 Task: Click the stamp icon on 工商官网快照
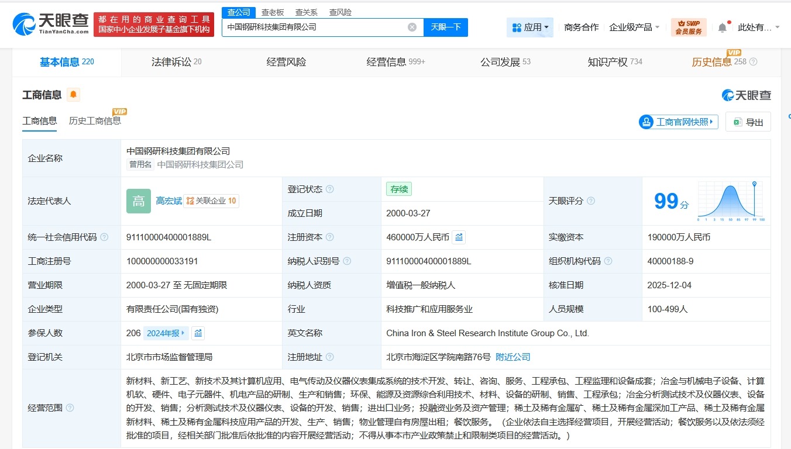[646, 122]
